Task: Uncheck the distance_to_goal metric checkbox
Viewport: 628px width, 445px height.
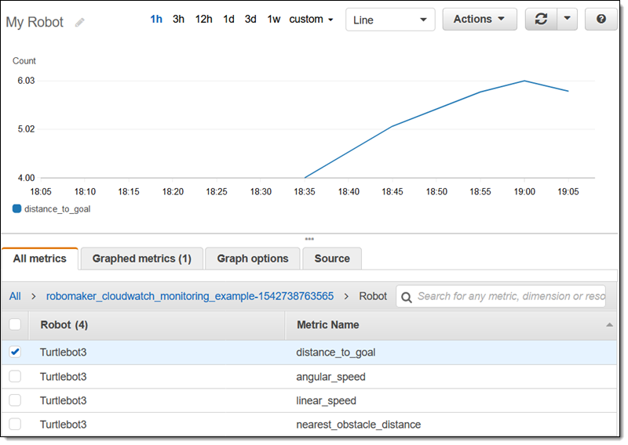Action: 15,352
